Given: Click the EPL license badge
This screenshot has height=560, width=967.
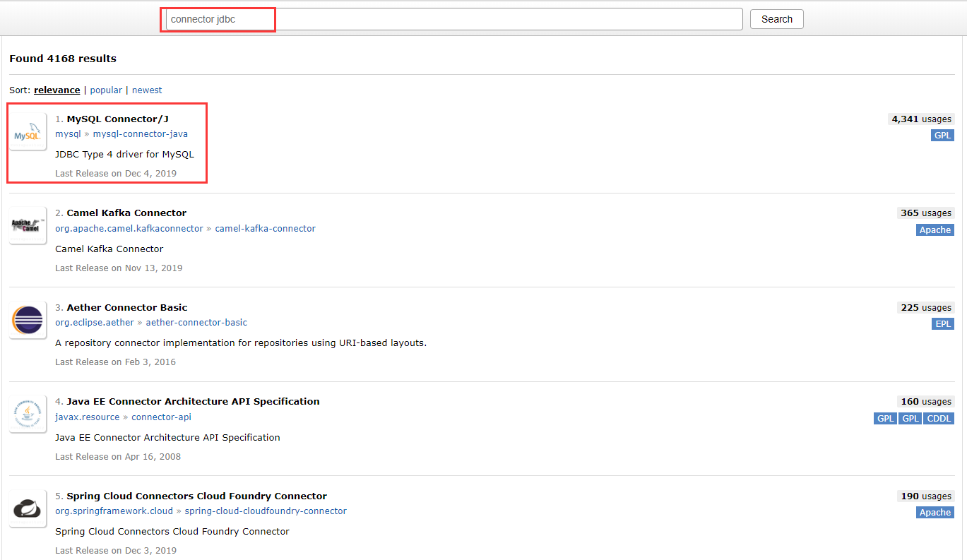Looking at the screenshot, I should click(943, 324).
